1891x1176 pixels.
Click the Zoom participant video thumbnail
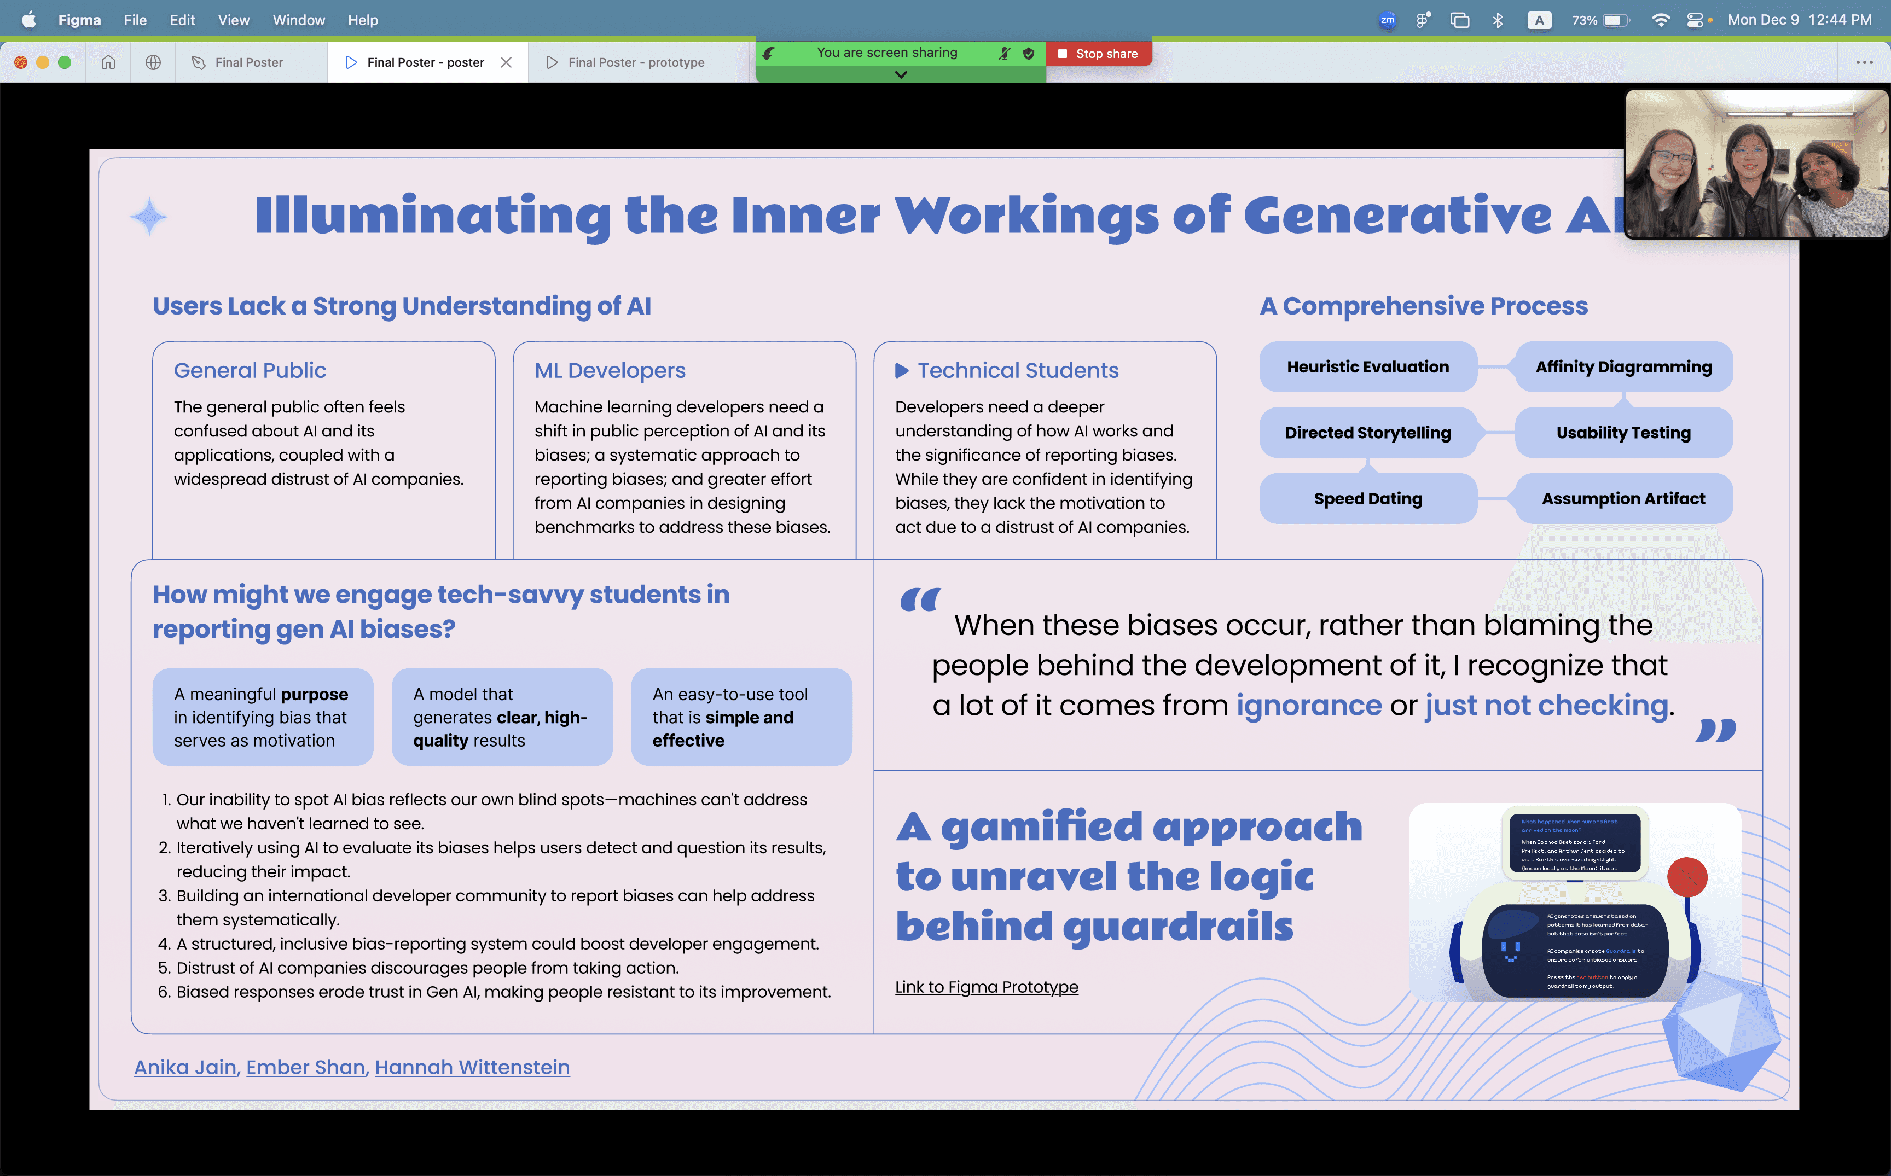[1756, 164]
